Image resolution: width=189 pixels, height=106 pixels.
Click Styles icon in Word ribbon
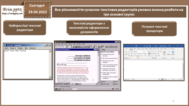click(x=164, y=52)
